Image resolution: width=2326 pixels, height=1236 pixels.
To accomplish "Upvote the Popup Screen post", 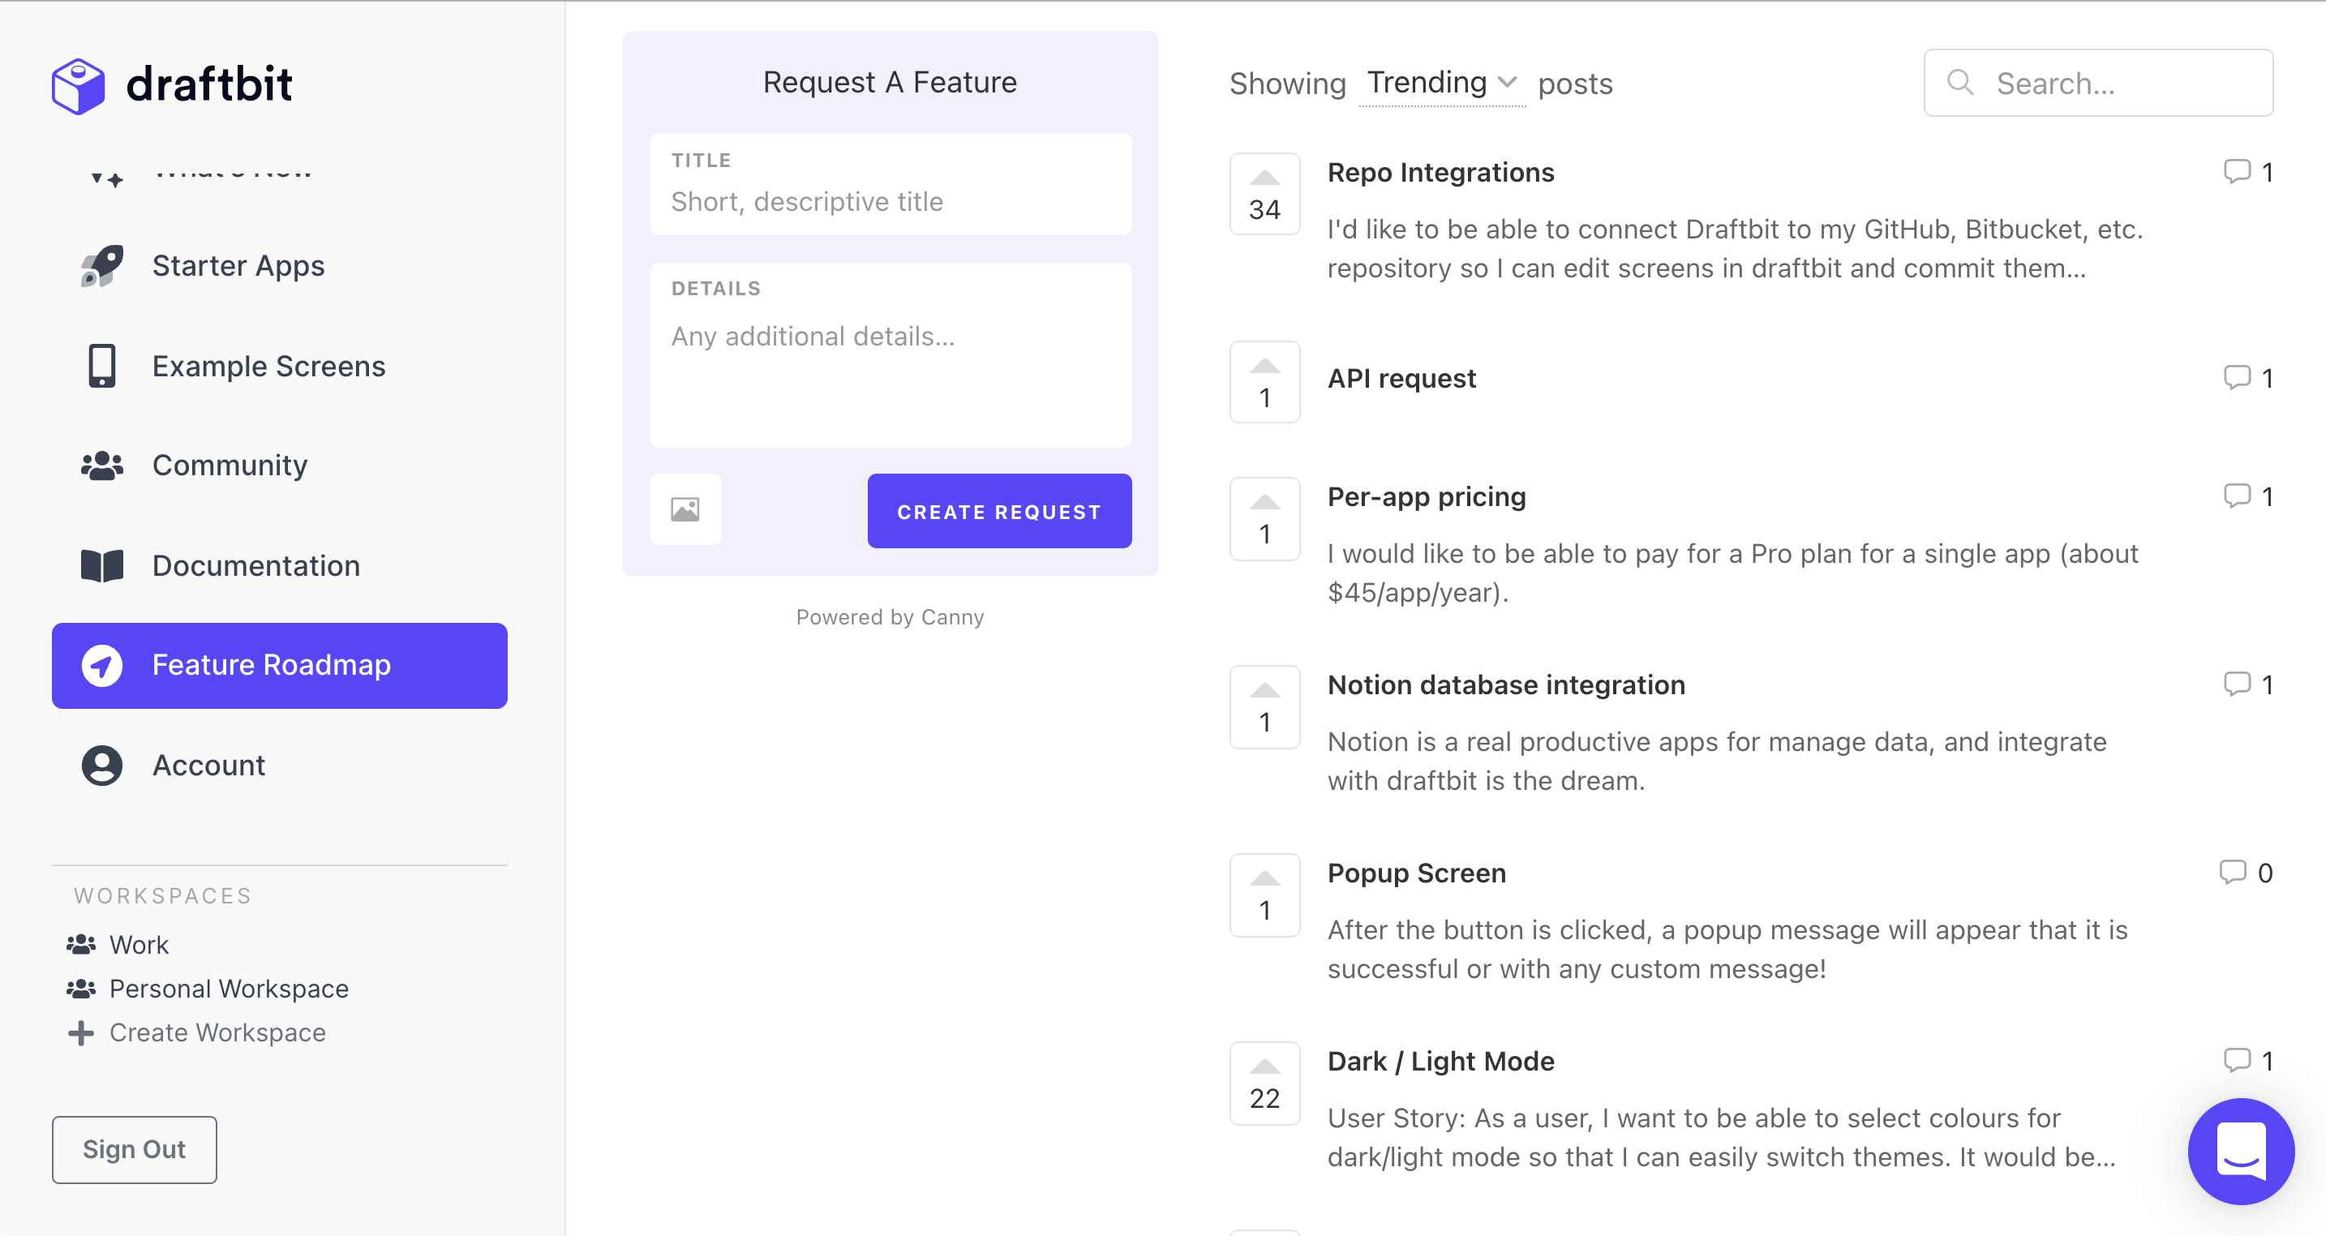I will pyautogui.click(x=1264, y=895).
